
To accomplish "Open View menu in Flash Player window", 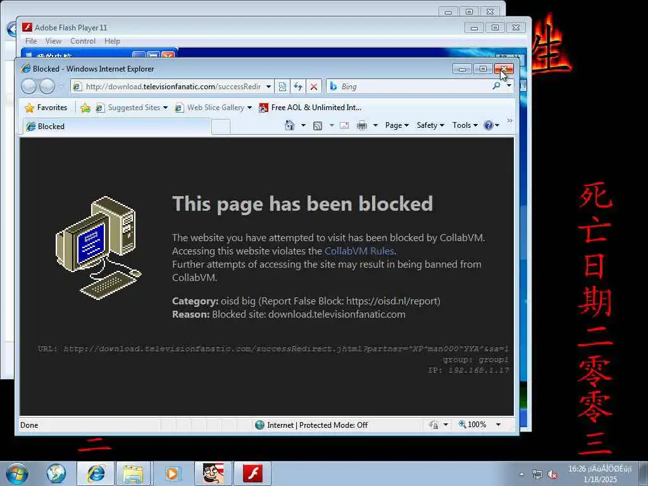I will click(53, 41).
